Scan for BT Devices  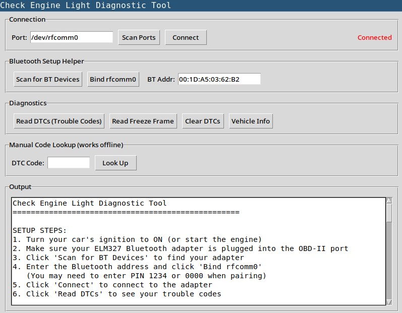tap(48, 79)
